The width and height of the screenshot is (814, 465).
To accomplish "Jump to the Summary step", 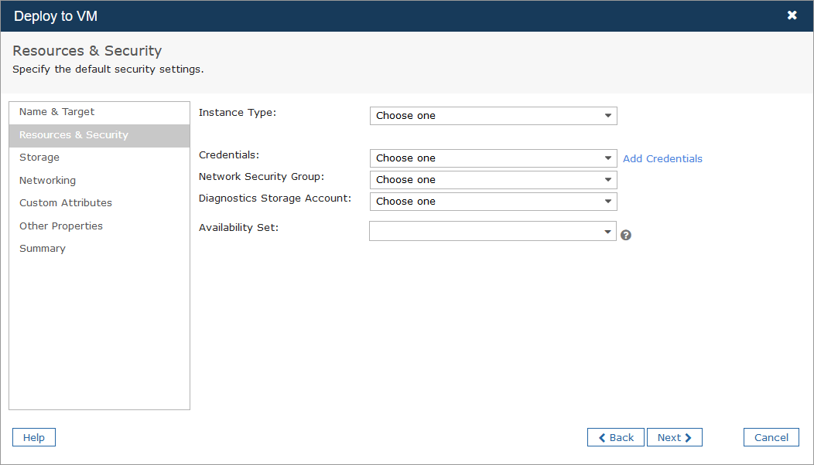I will click(x=99, y=249).
